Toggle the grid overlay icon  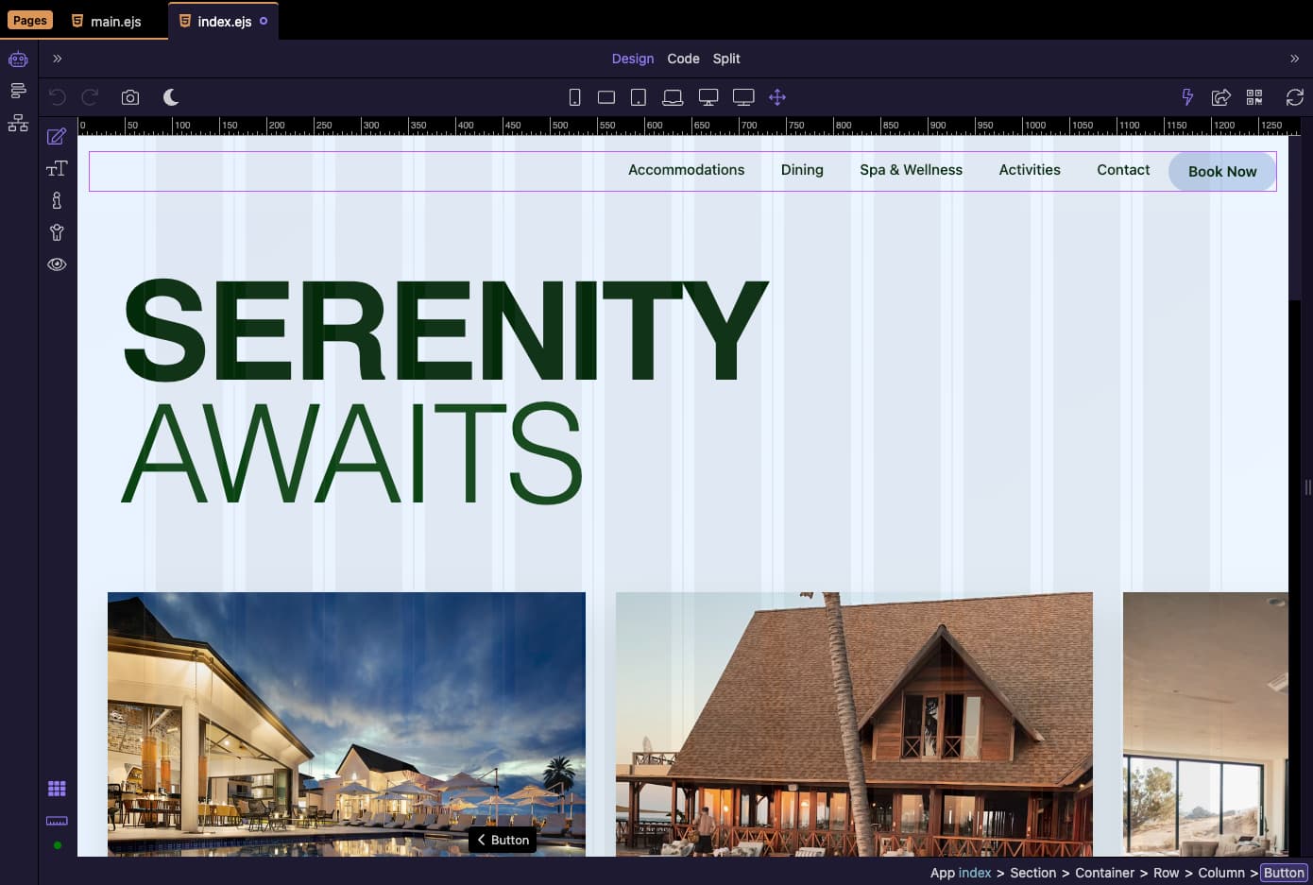[x=57, y=789]
